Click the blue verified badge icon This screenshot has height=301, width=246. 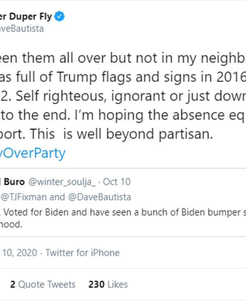pyautogui.click(x=60, y=17)
